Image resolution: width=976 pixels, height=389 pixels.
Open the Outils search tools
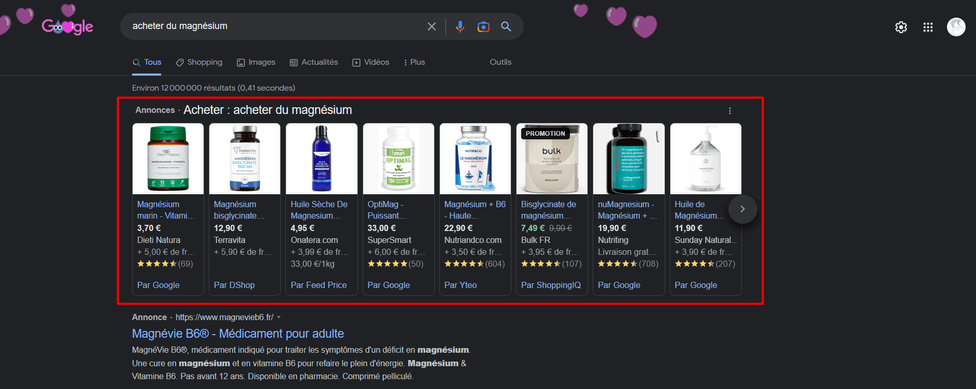point(500,62)
